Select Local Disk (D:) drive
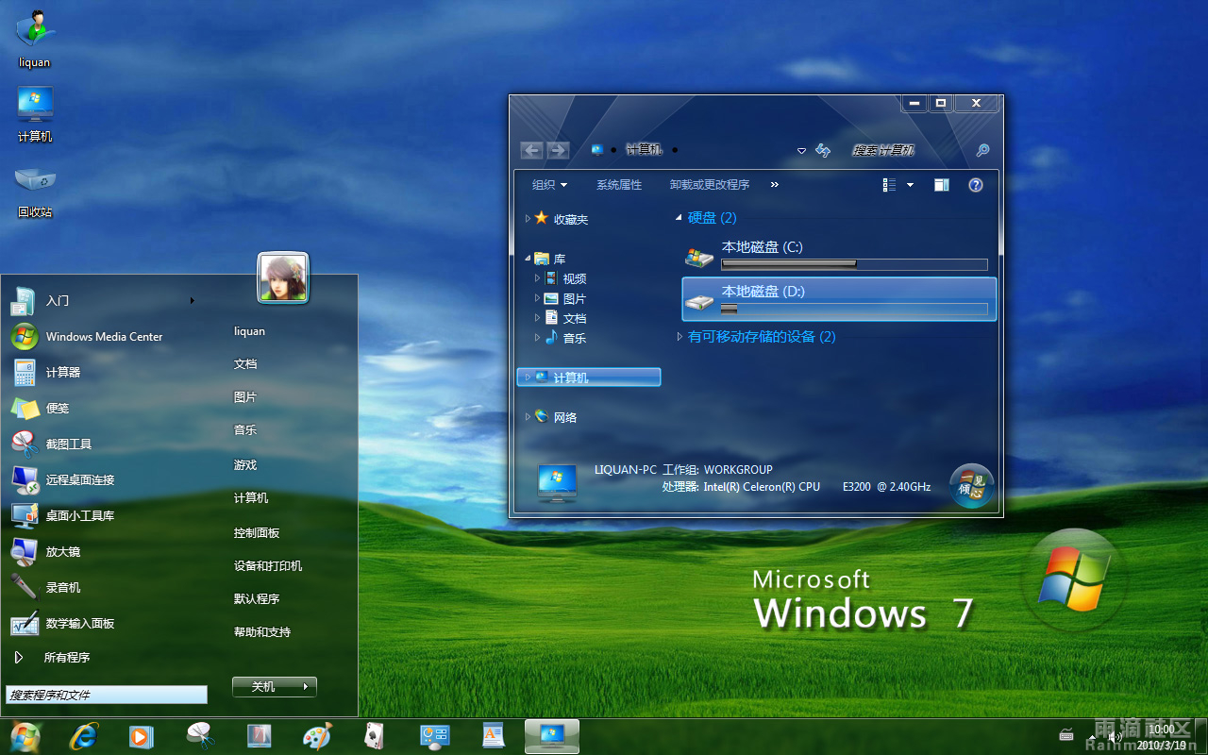This screenshot has width=1208, height=755. [x=839, y=299]
